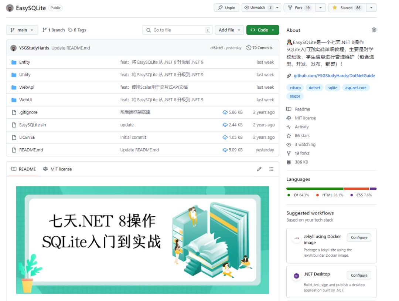Open the Fork options dropdown arrow

click(321, 8)
